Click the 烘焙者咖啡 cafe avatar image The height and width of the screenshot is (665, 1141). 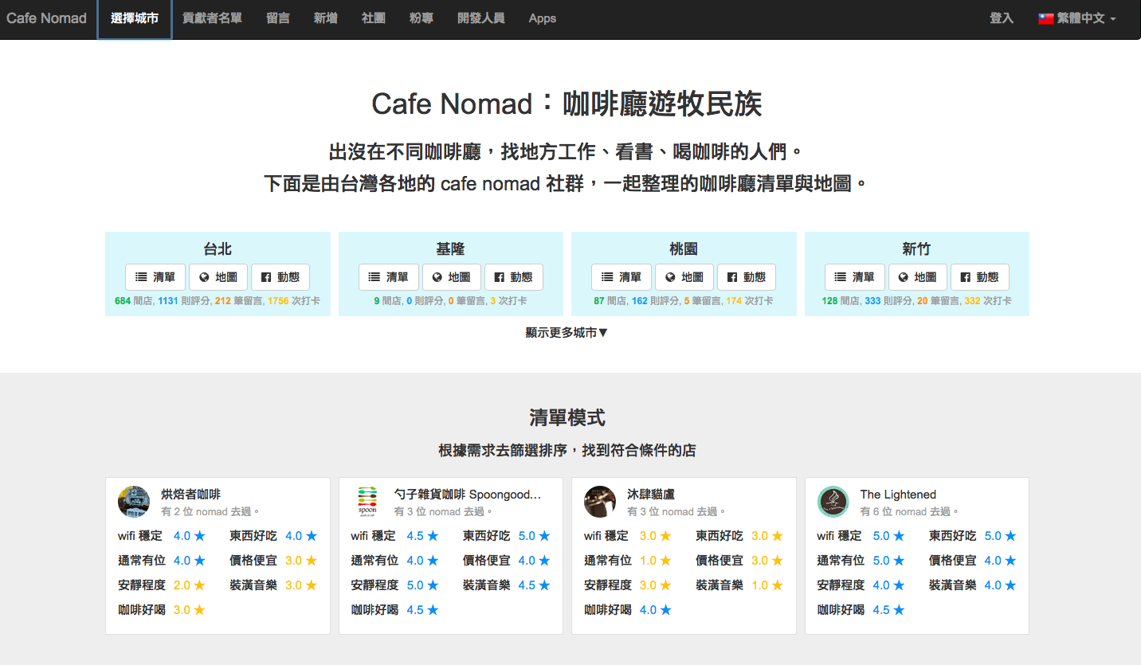[134, 502]
